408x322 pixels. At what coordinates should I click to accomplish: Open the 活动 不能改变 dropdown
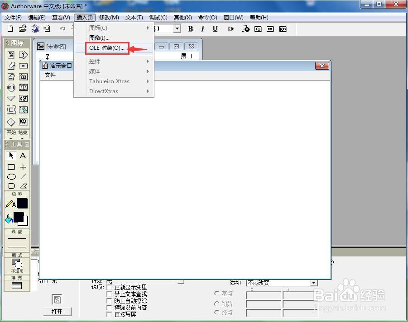[x=314, y=283]
